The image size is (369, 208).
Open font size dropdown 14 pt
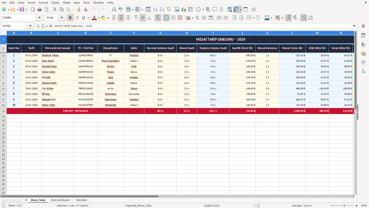[x=62, y=18]
